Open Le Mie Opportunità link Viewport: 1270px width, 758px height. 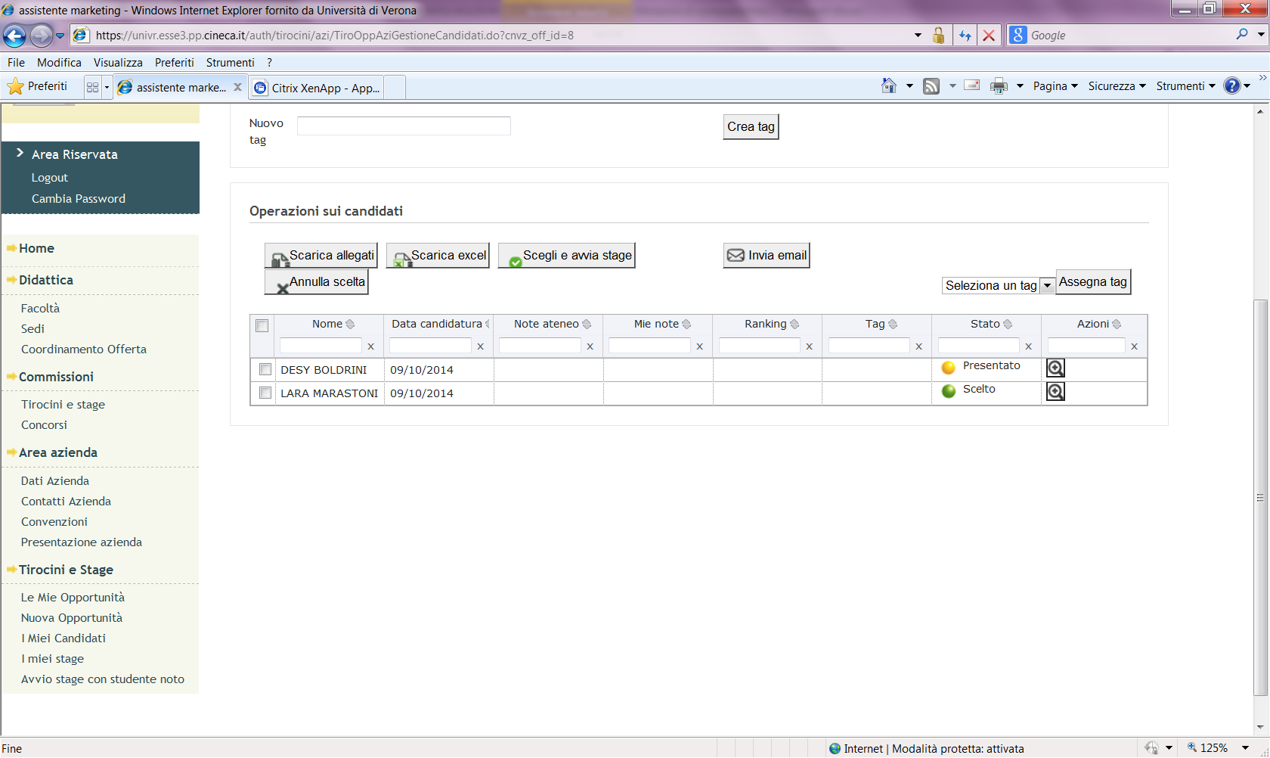coord(73,598)
